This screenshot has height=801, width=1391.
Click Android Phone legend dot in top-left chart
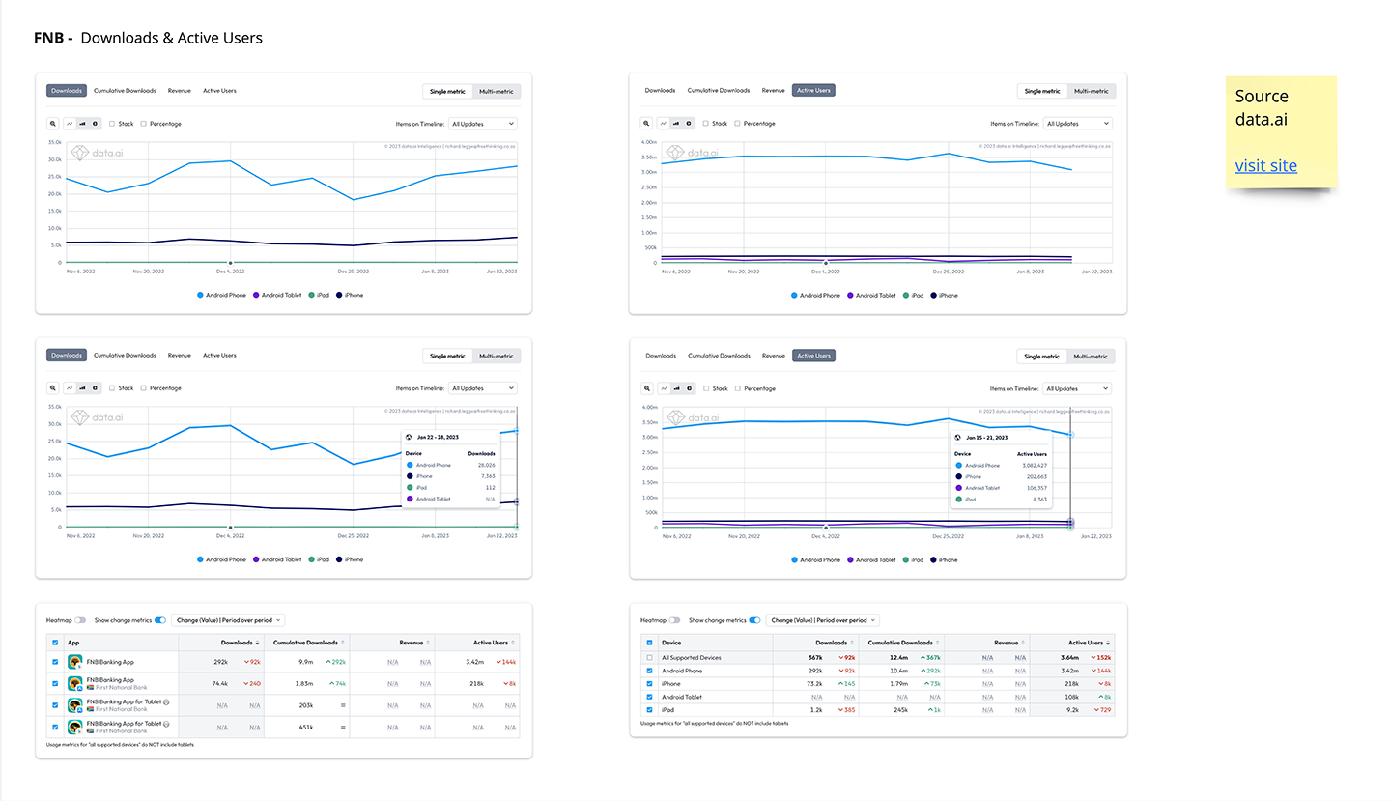pos(200,295)
